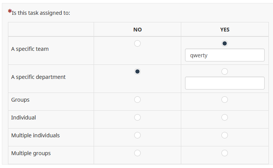Set Multiple groups to YES
Image resolution: width=273 pixels, height=168 pixels.
pos(224,153)
